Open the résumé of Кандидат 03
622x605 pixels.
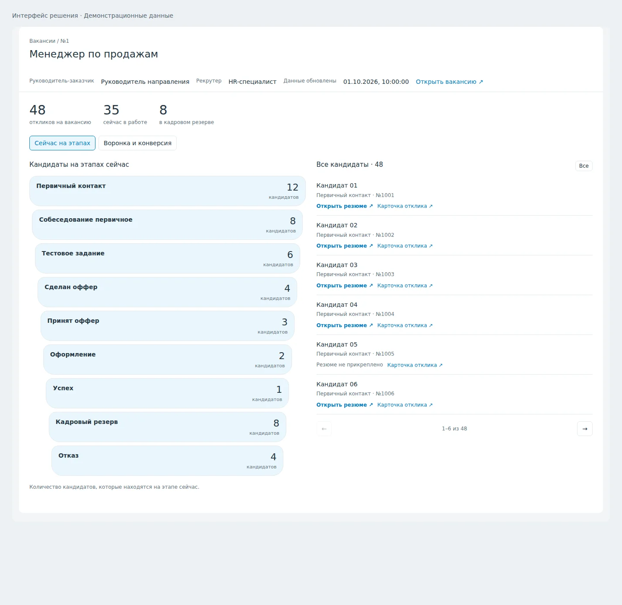coord(345,286)
